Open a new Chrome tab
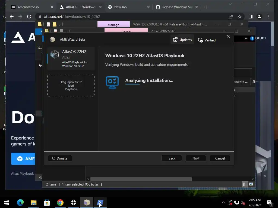Screen dimensions: 278x208 tap(207, 7)
